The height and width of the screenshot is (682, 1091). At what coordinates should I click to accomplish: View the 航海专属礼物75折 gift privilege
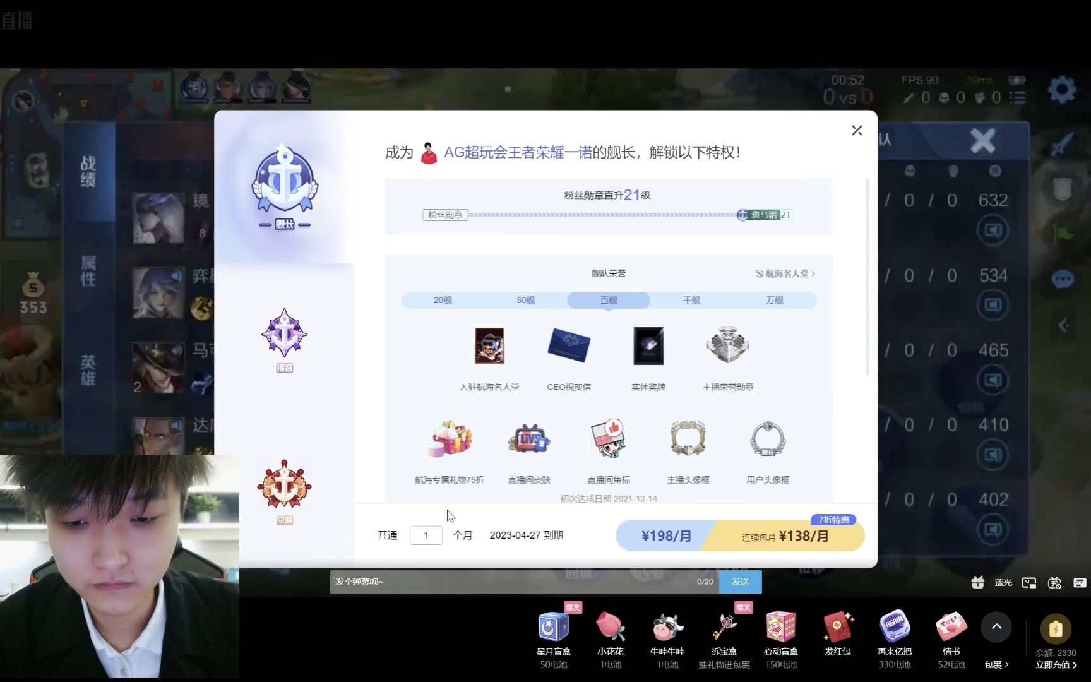[450, 439]
